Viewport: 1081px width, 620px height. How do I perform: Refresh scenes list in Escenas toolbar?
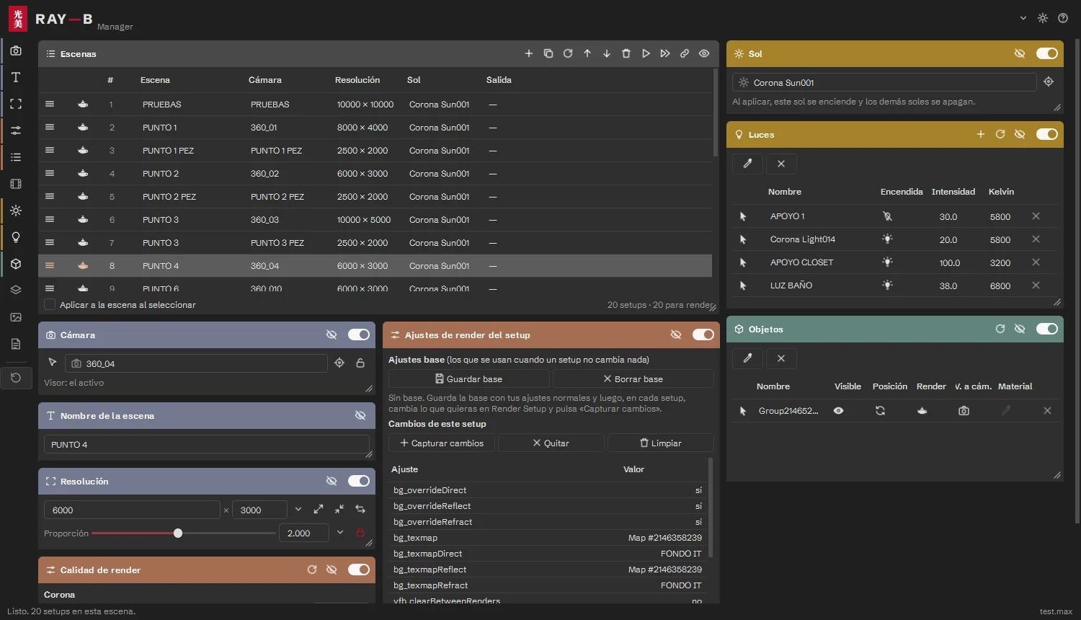coord(568,53)
